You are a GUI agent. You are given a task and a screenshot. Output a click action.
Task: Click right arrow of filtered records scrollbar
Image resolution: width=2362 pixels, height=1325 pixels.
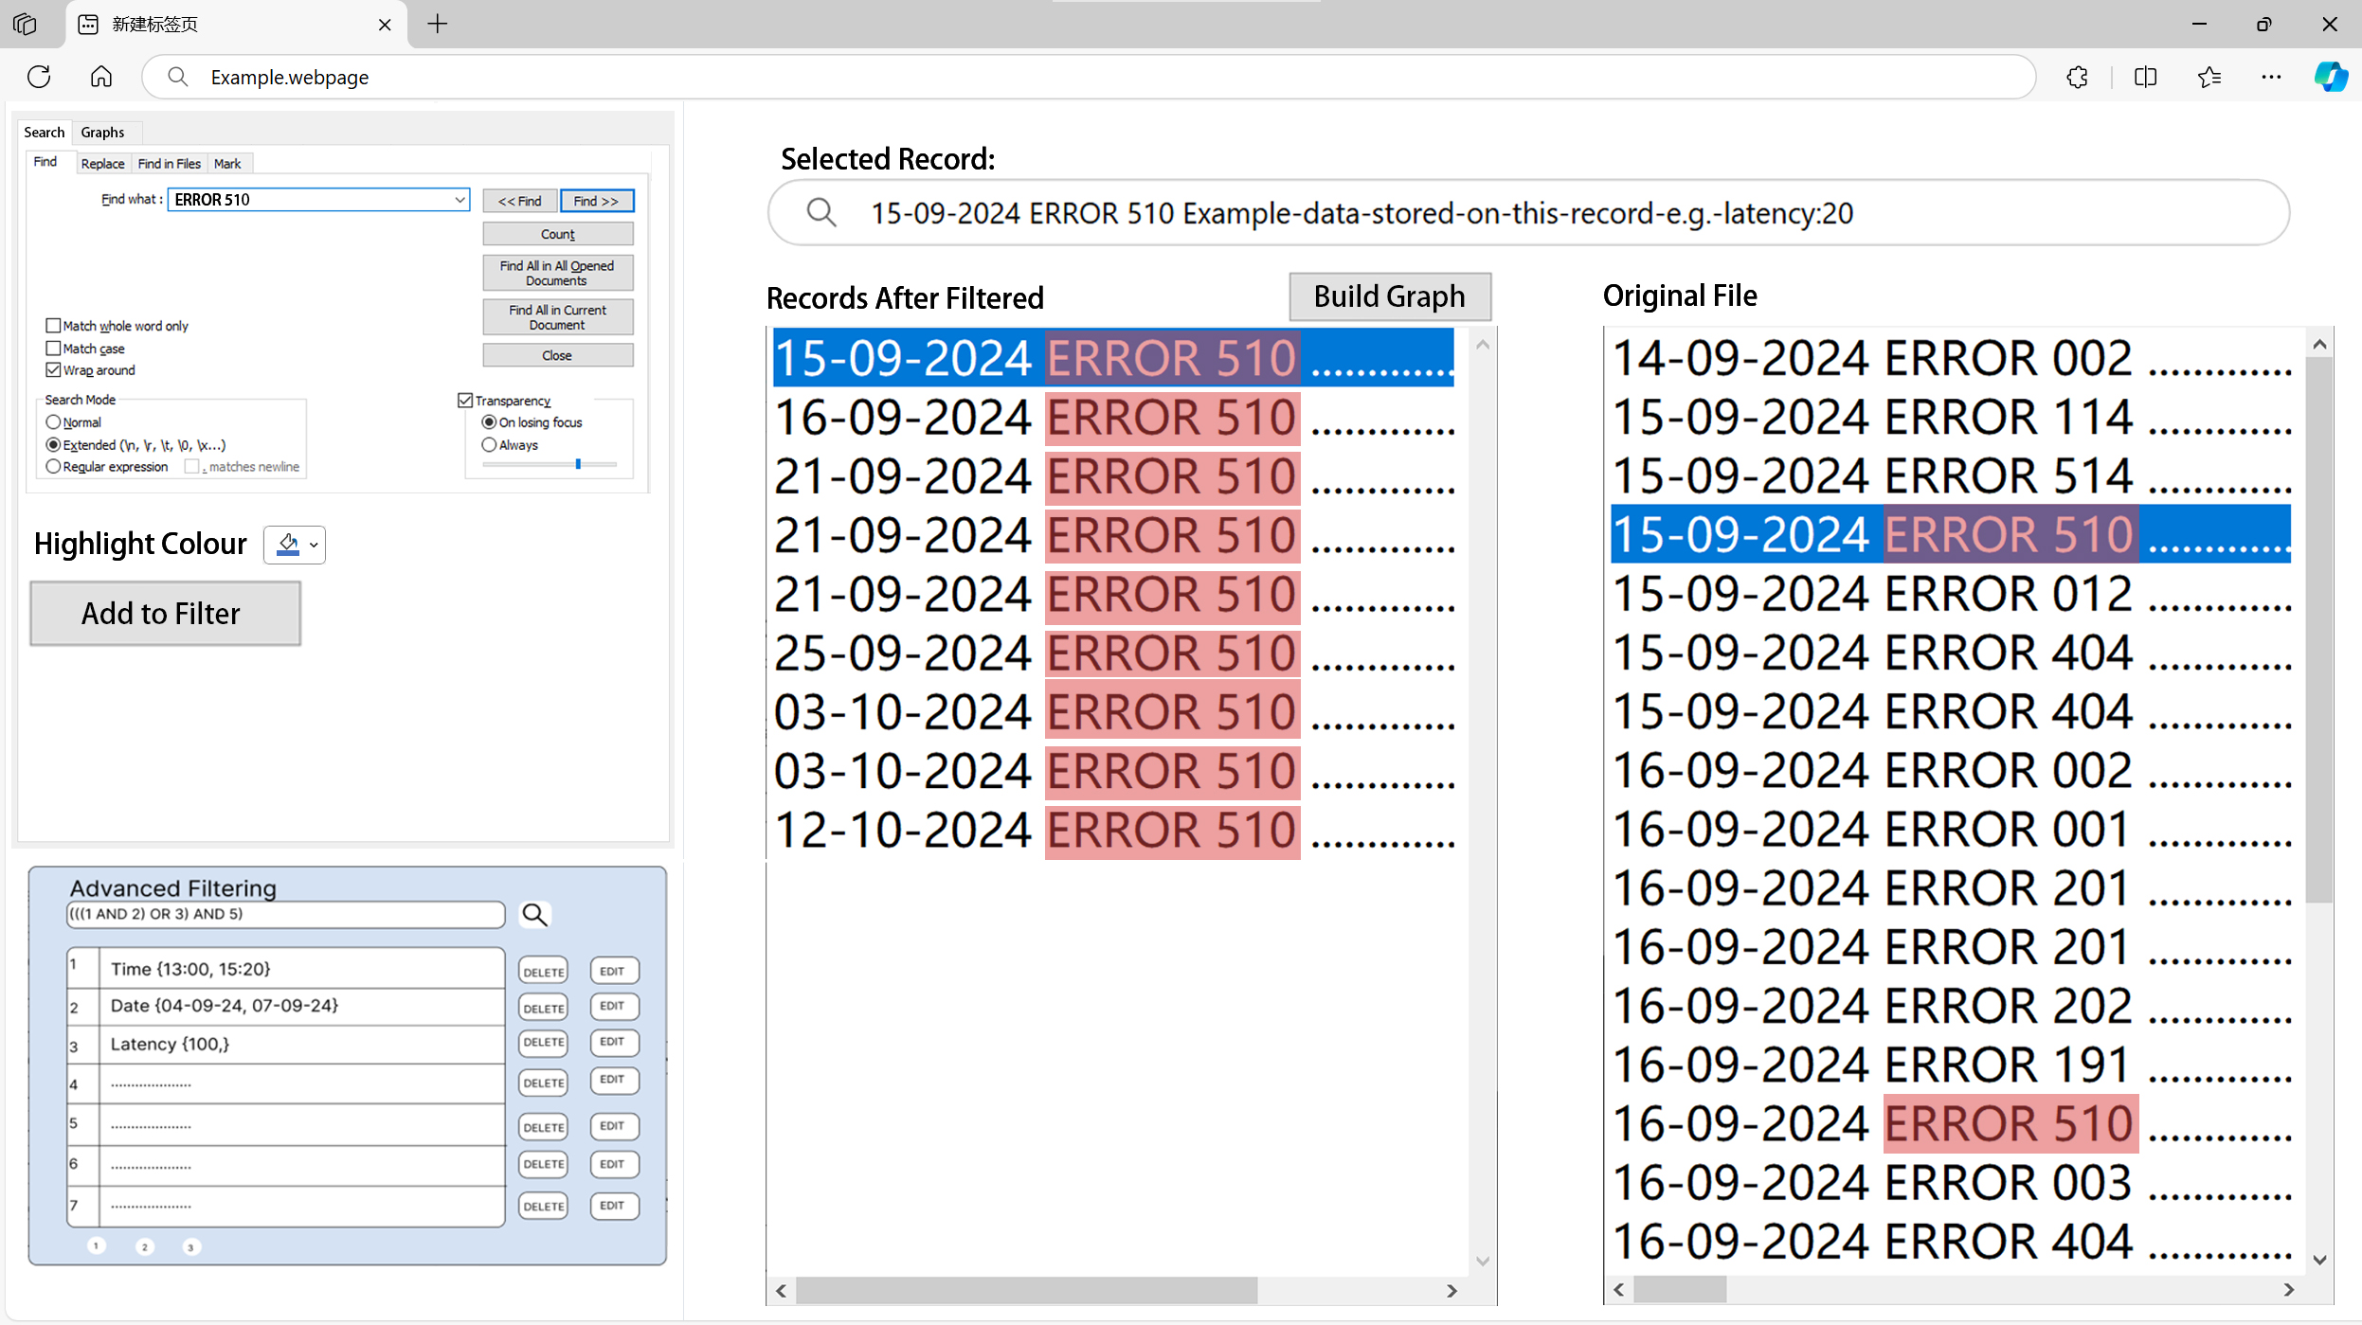1451,1291
